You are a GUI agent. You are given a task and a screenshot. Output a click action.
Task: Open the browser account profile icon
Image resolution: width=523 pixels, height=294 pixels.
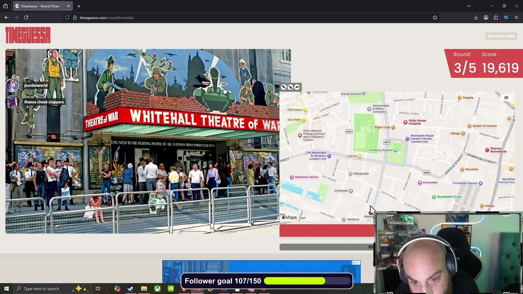[486, 18]
